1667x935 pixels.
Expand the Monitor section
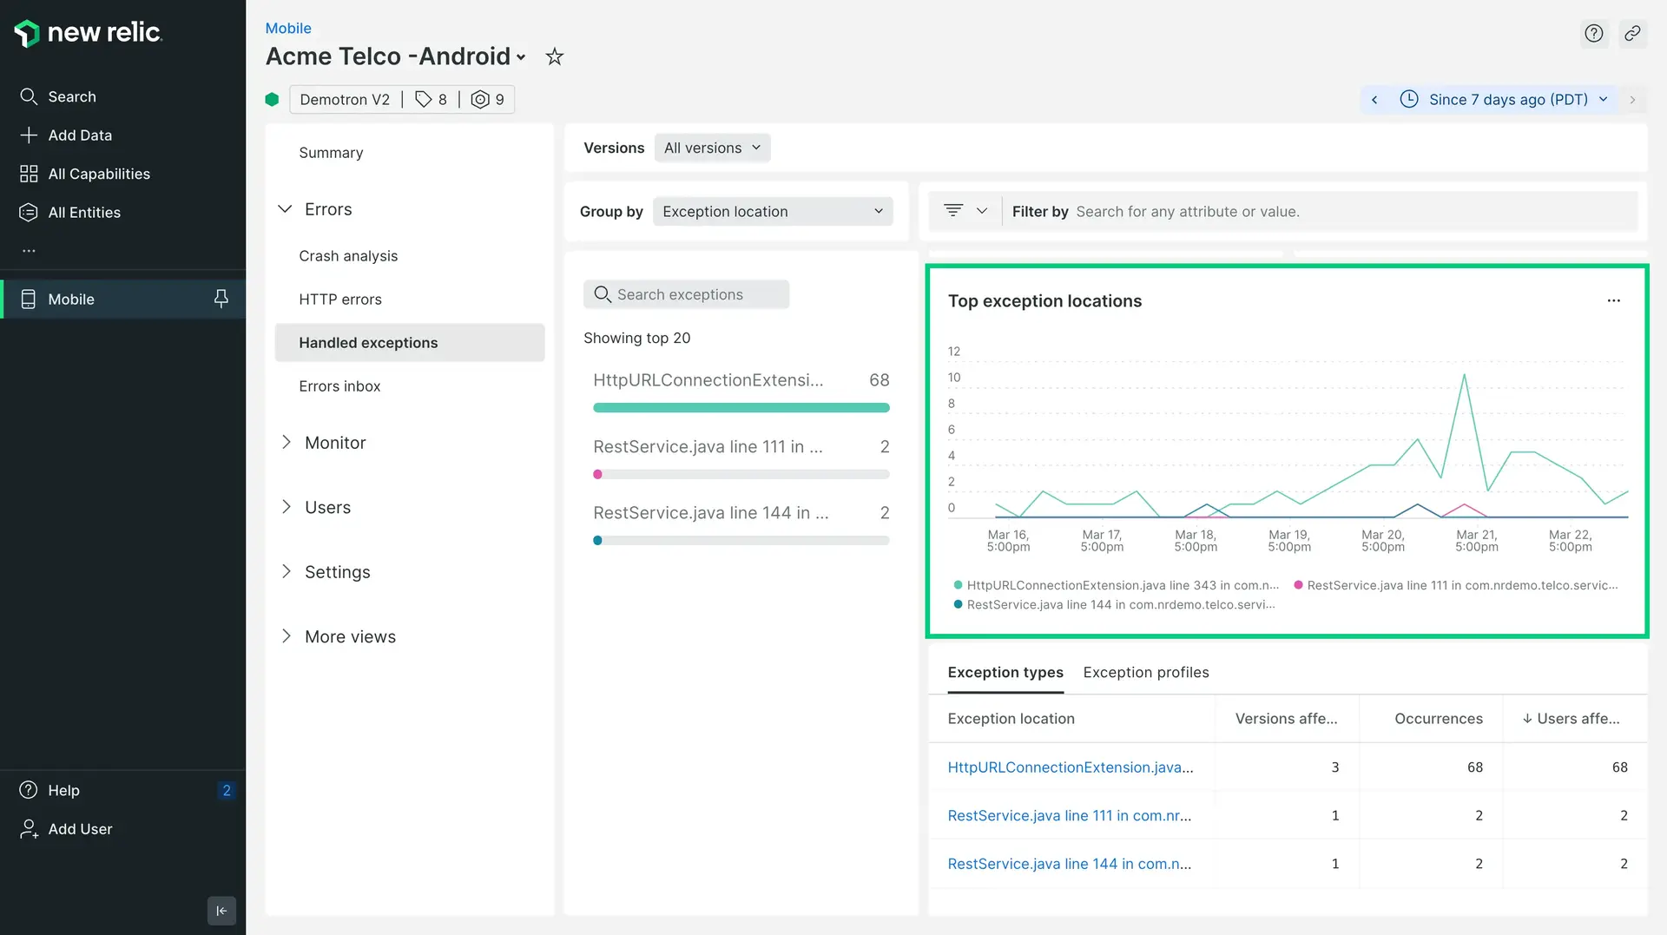tap(334, 443)
